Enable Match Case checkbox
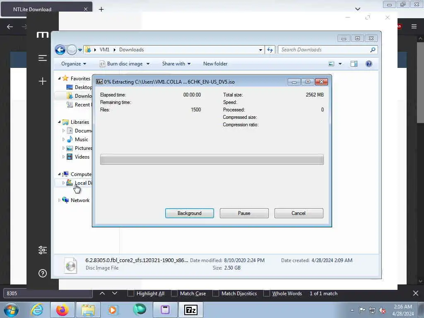This screenshot has height=318, width=424. 174,294
